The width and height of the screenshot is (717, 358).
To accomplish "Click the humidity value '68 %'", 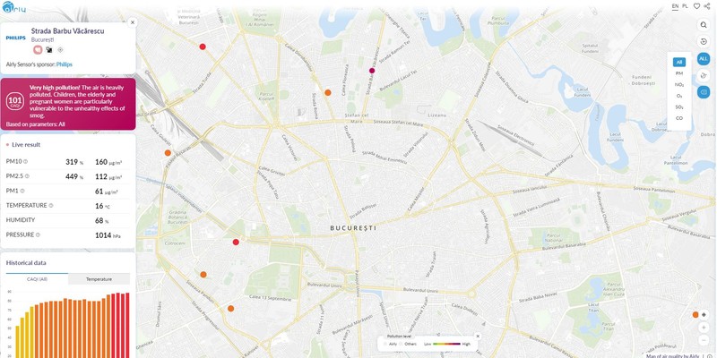I will 102,220.
